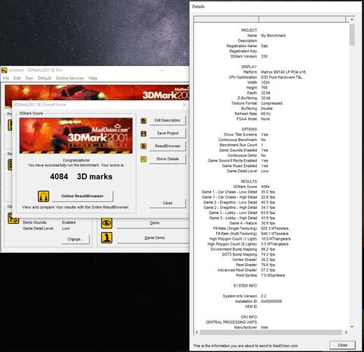Click 'My Benchmark' project name value
Image resolution: width=364 pixels, height=352 pixels.
coord(273,36)
